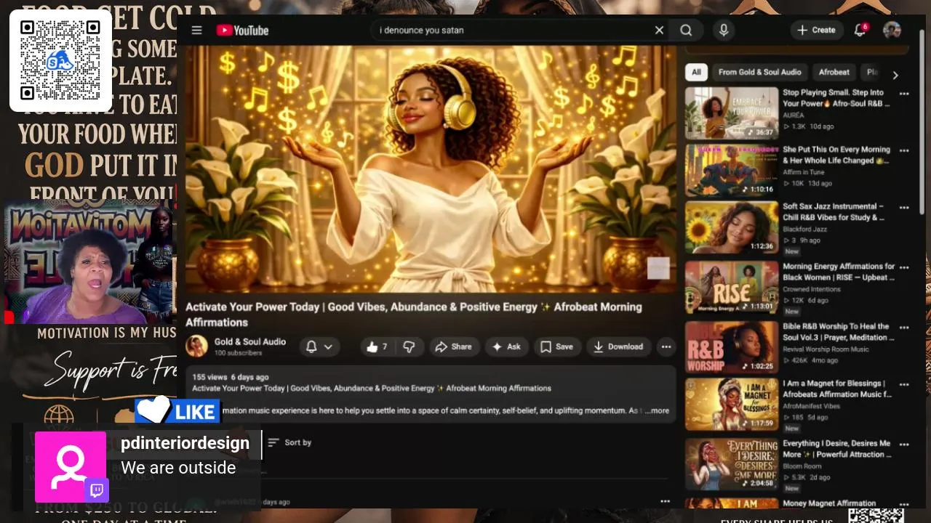
Task: Open options for Magnet for Blessings video
Action: point(904,384)
